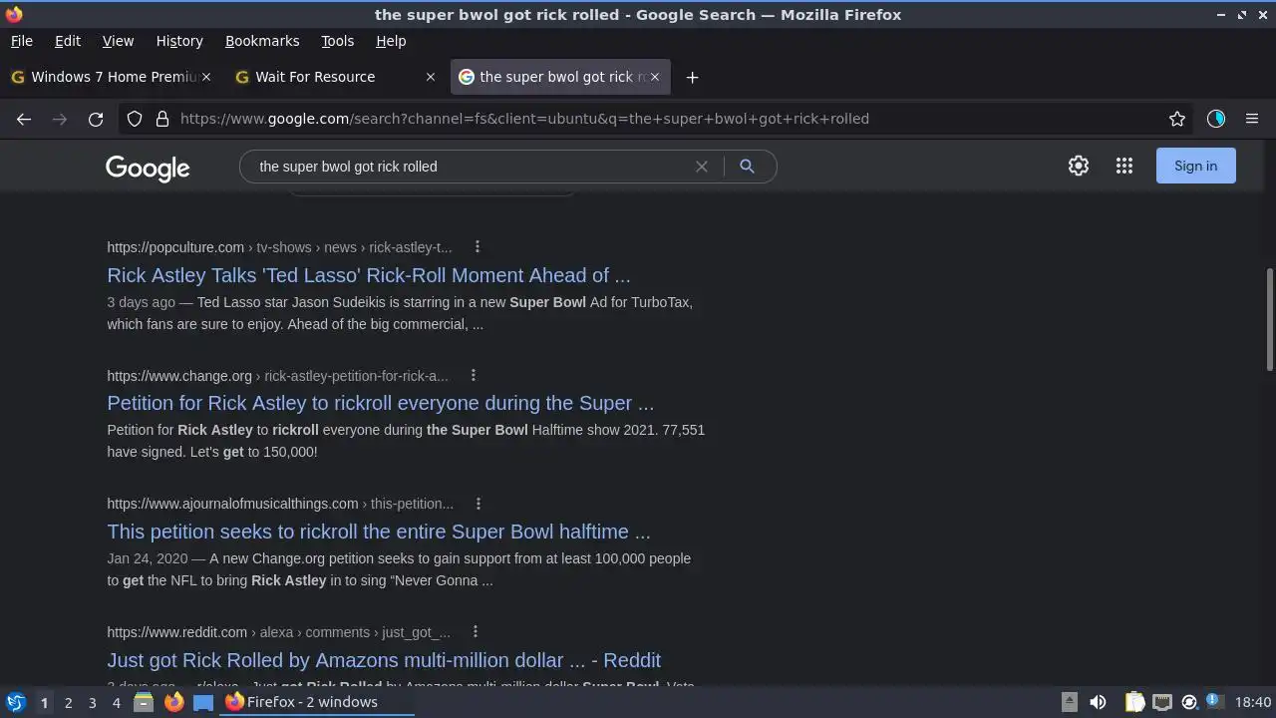
Task: Open the Edit menu
Action: tap(68, 41)
